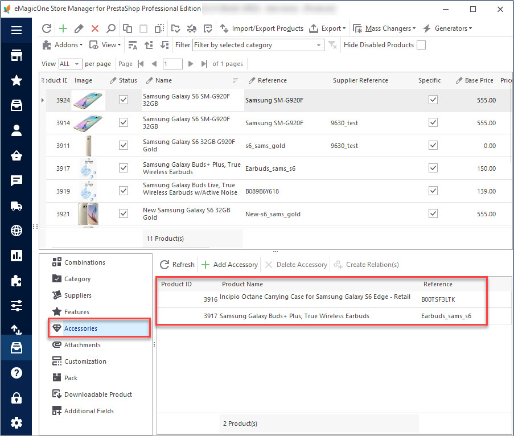This screenshot has width=514, height=436.
Task: Edit the product with the pencil icon
Action: pyautogui.click(x=79, y=28)
